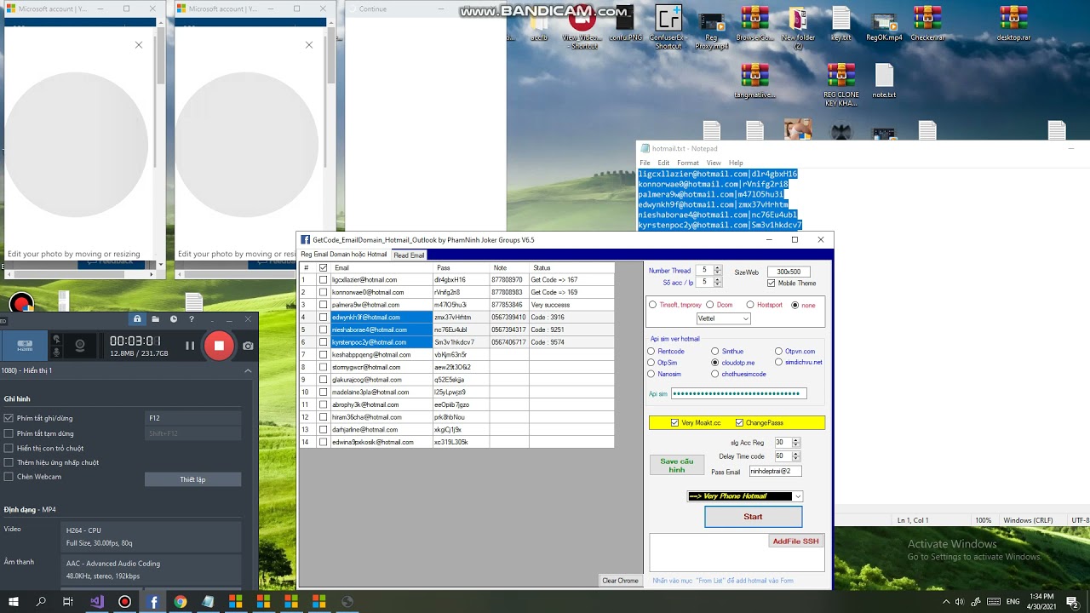Take a screenshot with Bandicam camera icon
The width and height of the screenshot is (1090, 613).
click(x=248, y=346)
